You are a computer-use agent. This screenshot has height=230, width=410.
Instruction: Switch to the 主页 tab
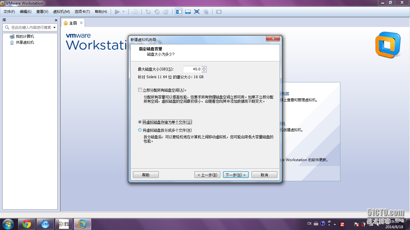[73, 23]
